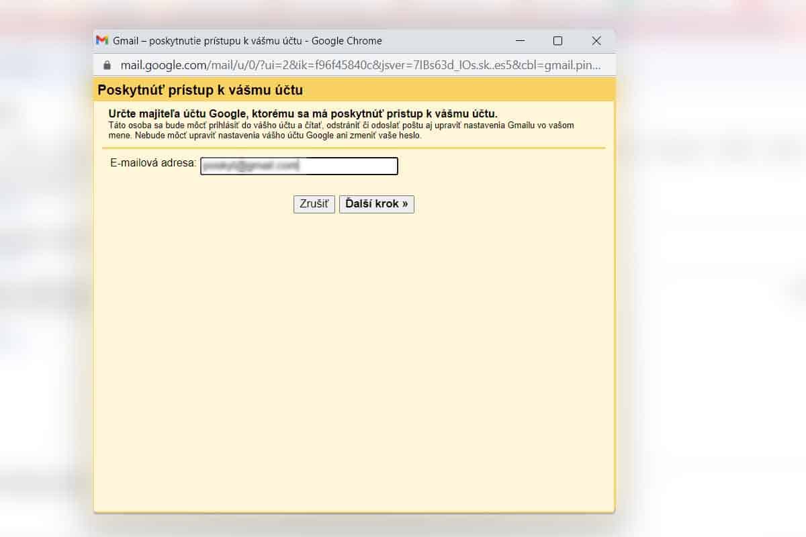Viewport: 806px width, 537px height.
Task: Click the Ďalší krok » button
Action: tap(377, 204)
